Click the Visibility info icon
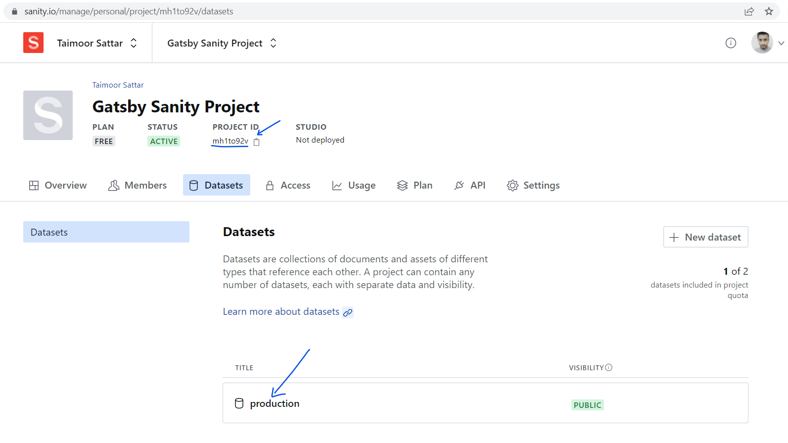This screenshot has width=788, height=443. pyautogui.click(x=609, y=367)
